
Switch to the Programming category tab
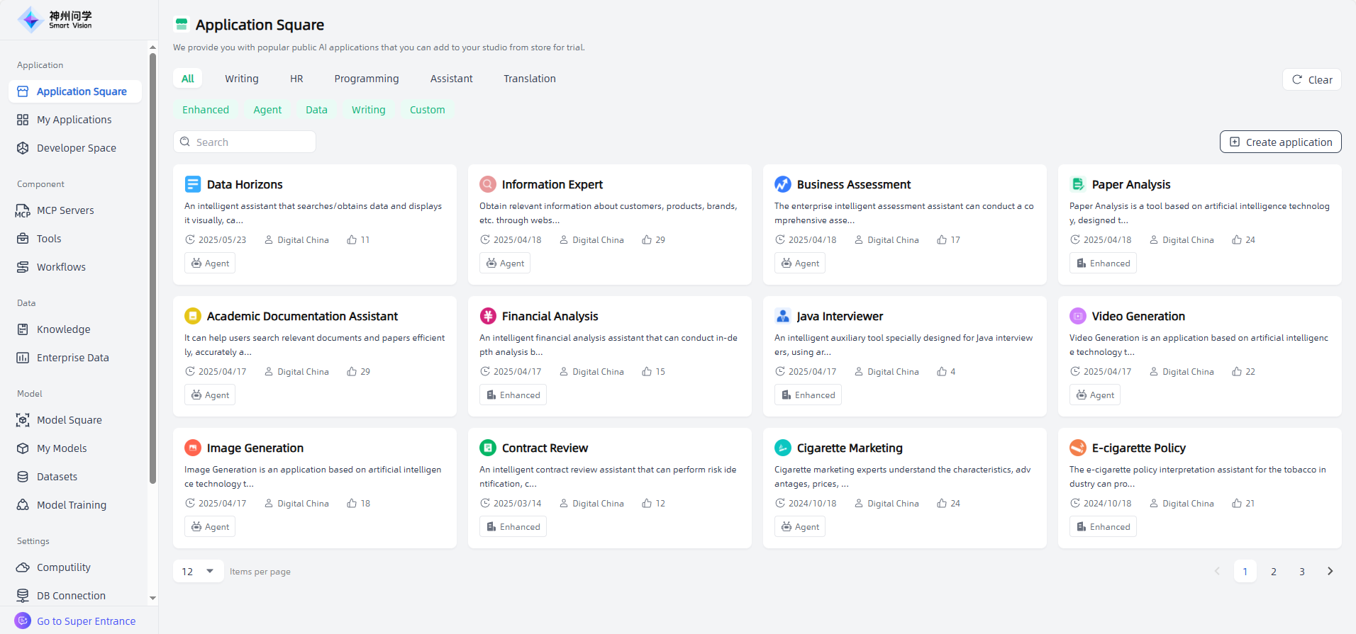[x=366, y=79]
